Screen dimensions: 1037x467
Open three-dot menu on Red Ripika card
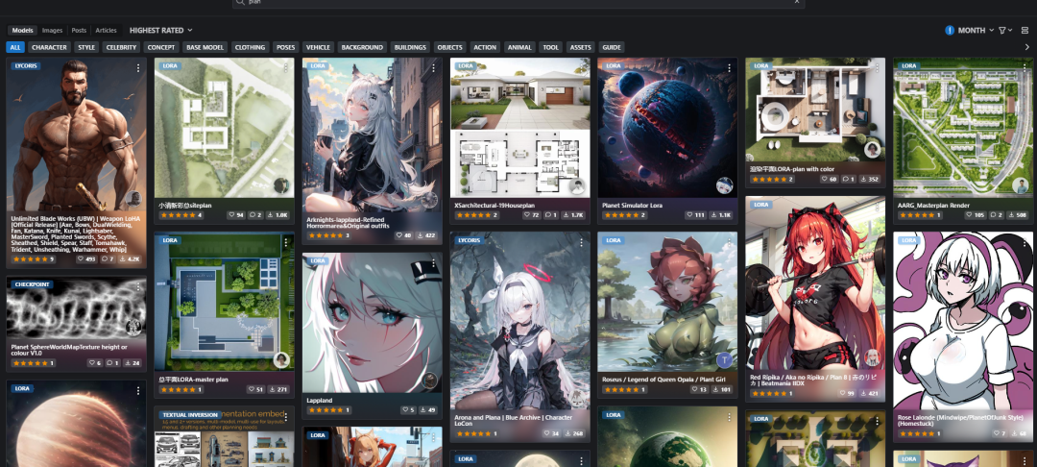pos(878,206)
